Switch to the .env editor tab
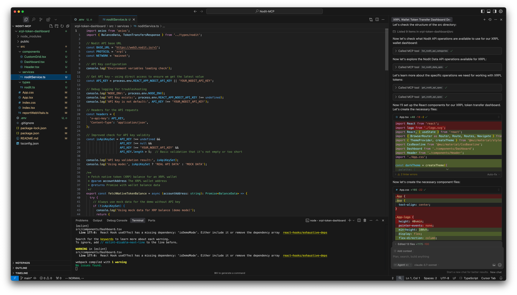The image size is (517, 295). point(81,20)
